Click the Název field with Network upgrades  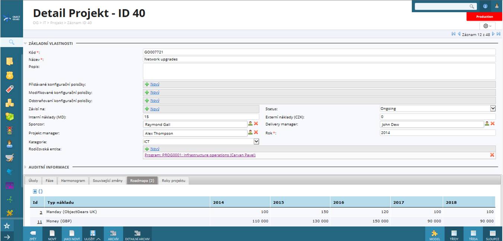pos(319,59)
